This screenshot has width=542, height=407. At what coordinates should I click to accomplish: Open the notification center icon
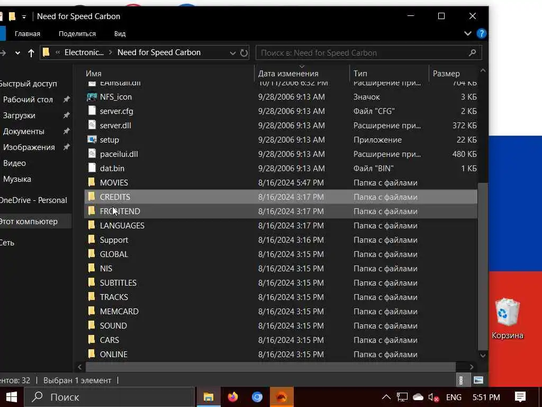(x=520, y=397)
